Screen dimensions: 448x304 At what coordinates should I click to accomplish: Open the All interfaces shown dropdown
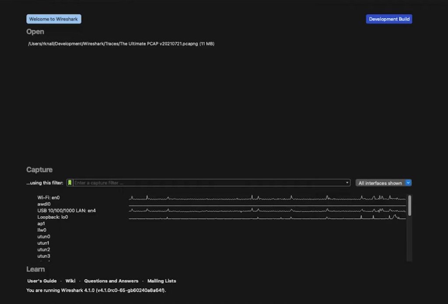pyautogui.click(x=383, y=183)
